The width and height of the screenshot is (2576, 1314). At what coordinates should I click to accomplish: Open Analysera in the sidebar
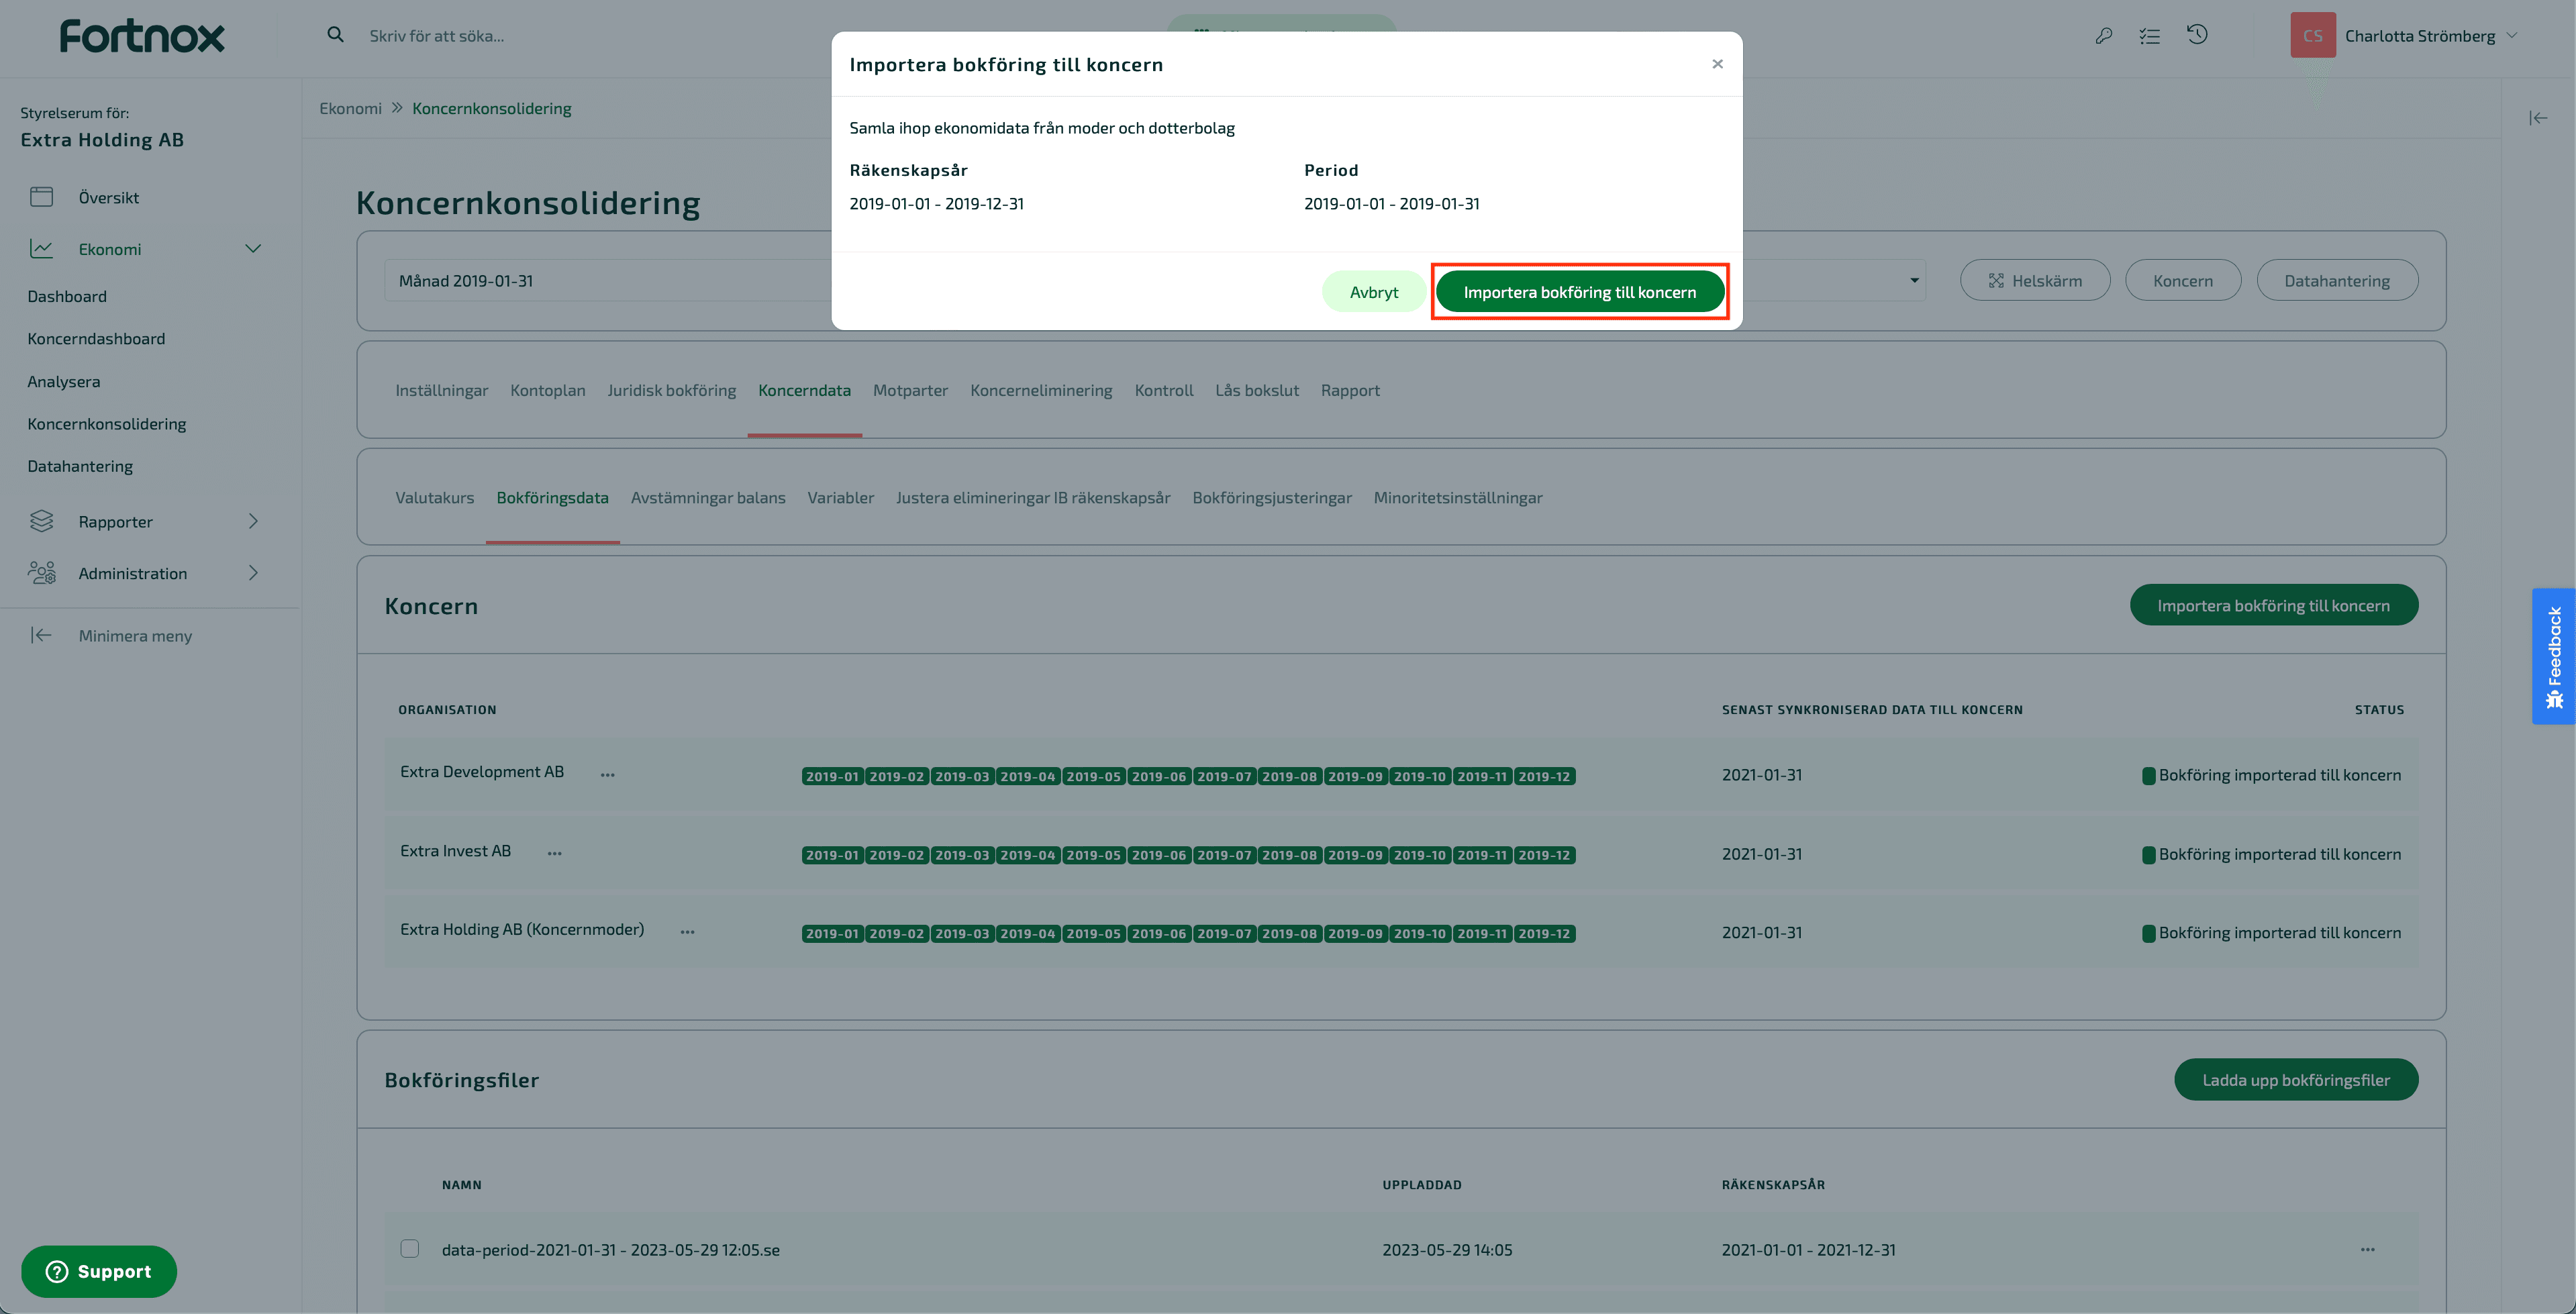point(64,381)
